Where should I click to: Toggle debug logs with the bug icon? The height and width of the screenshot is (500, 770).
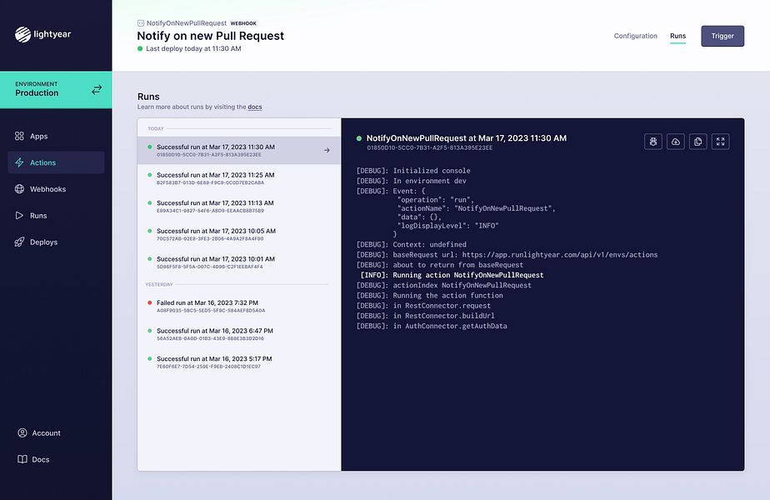coord(653,142)
